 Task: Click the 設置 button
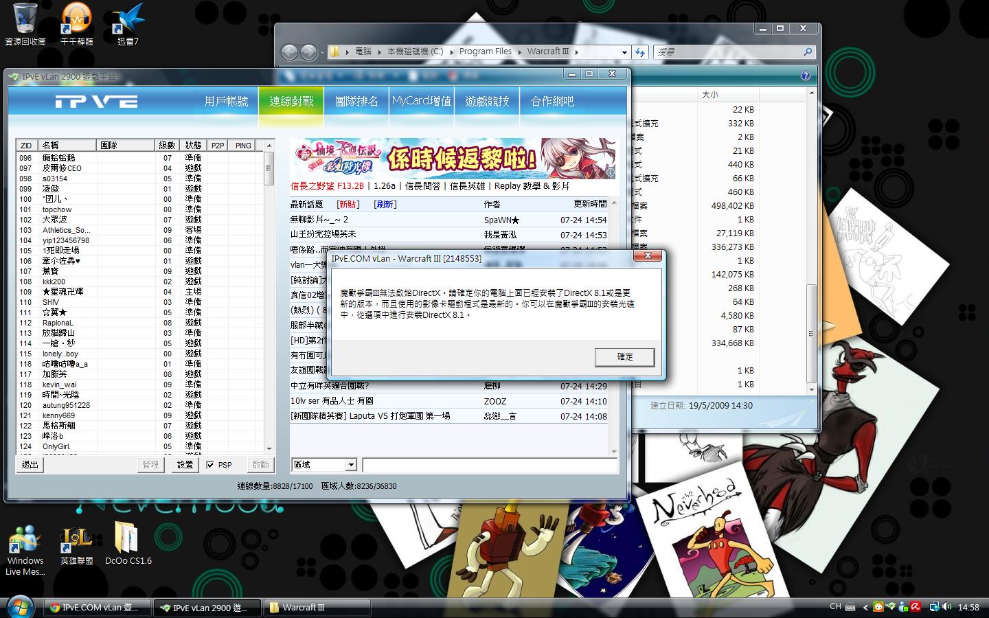coord(185,465)
